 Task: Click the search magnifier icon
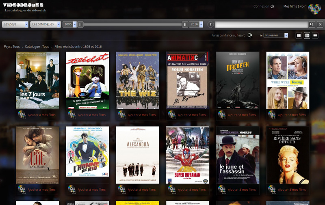312,24
